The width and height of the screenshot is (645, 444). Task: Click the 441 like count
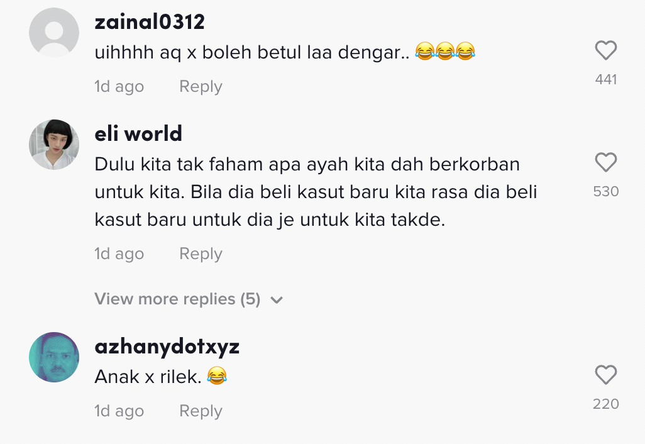click(x=606, y=79)
